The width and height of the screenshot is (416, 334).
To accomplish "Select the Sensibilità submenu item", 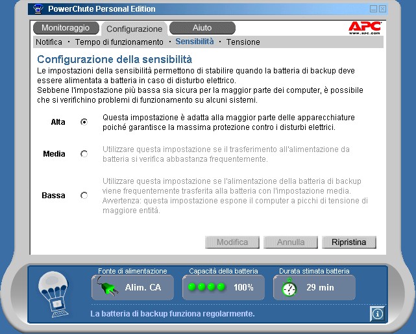I will pos(195,42).
